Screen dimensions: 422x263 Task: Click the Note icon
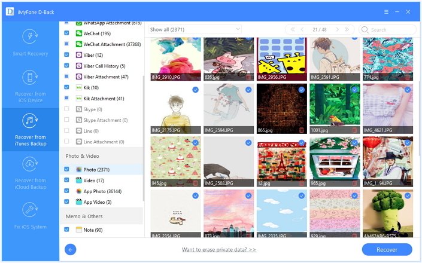[x=78, y=230]
